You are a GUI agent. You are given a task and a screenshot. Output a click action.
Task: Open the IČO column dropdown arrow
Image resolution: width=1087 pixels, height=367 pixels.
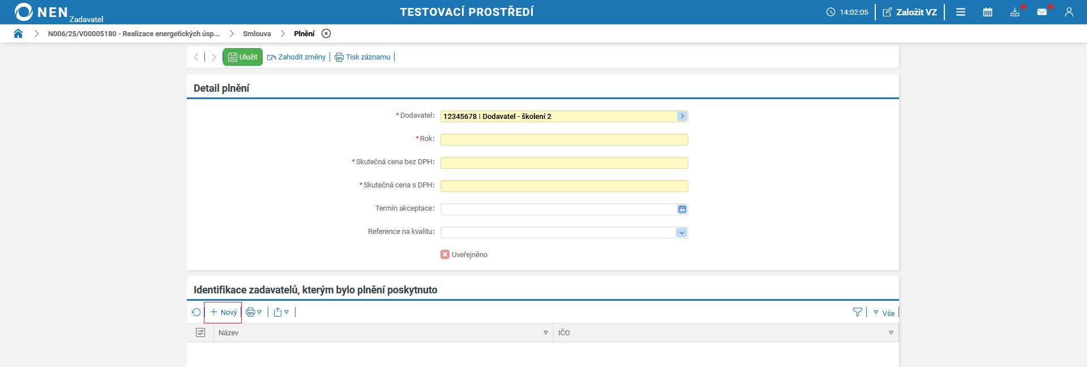(891, 332)
